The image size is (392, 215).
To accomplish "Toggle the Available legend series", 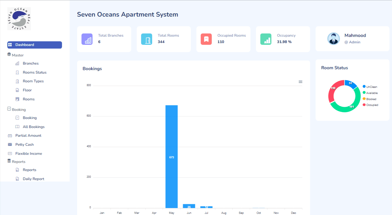I will 372,93.
